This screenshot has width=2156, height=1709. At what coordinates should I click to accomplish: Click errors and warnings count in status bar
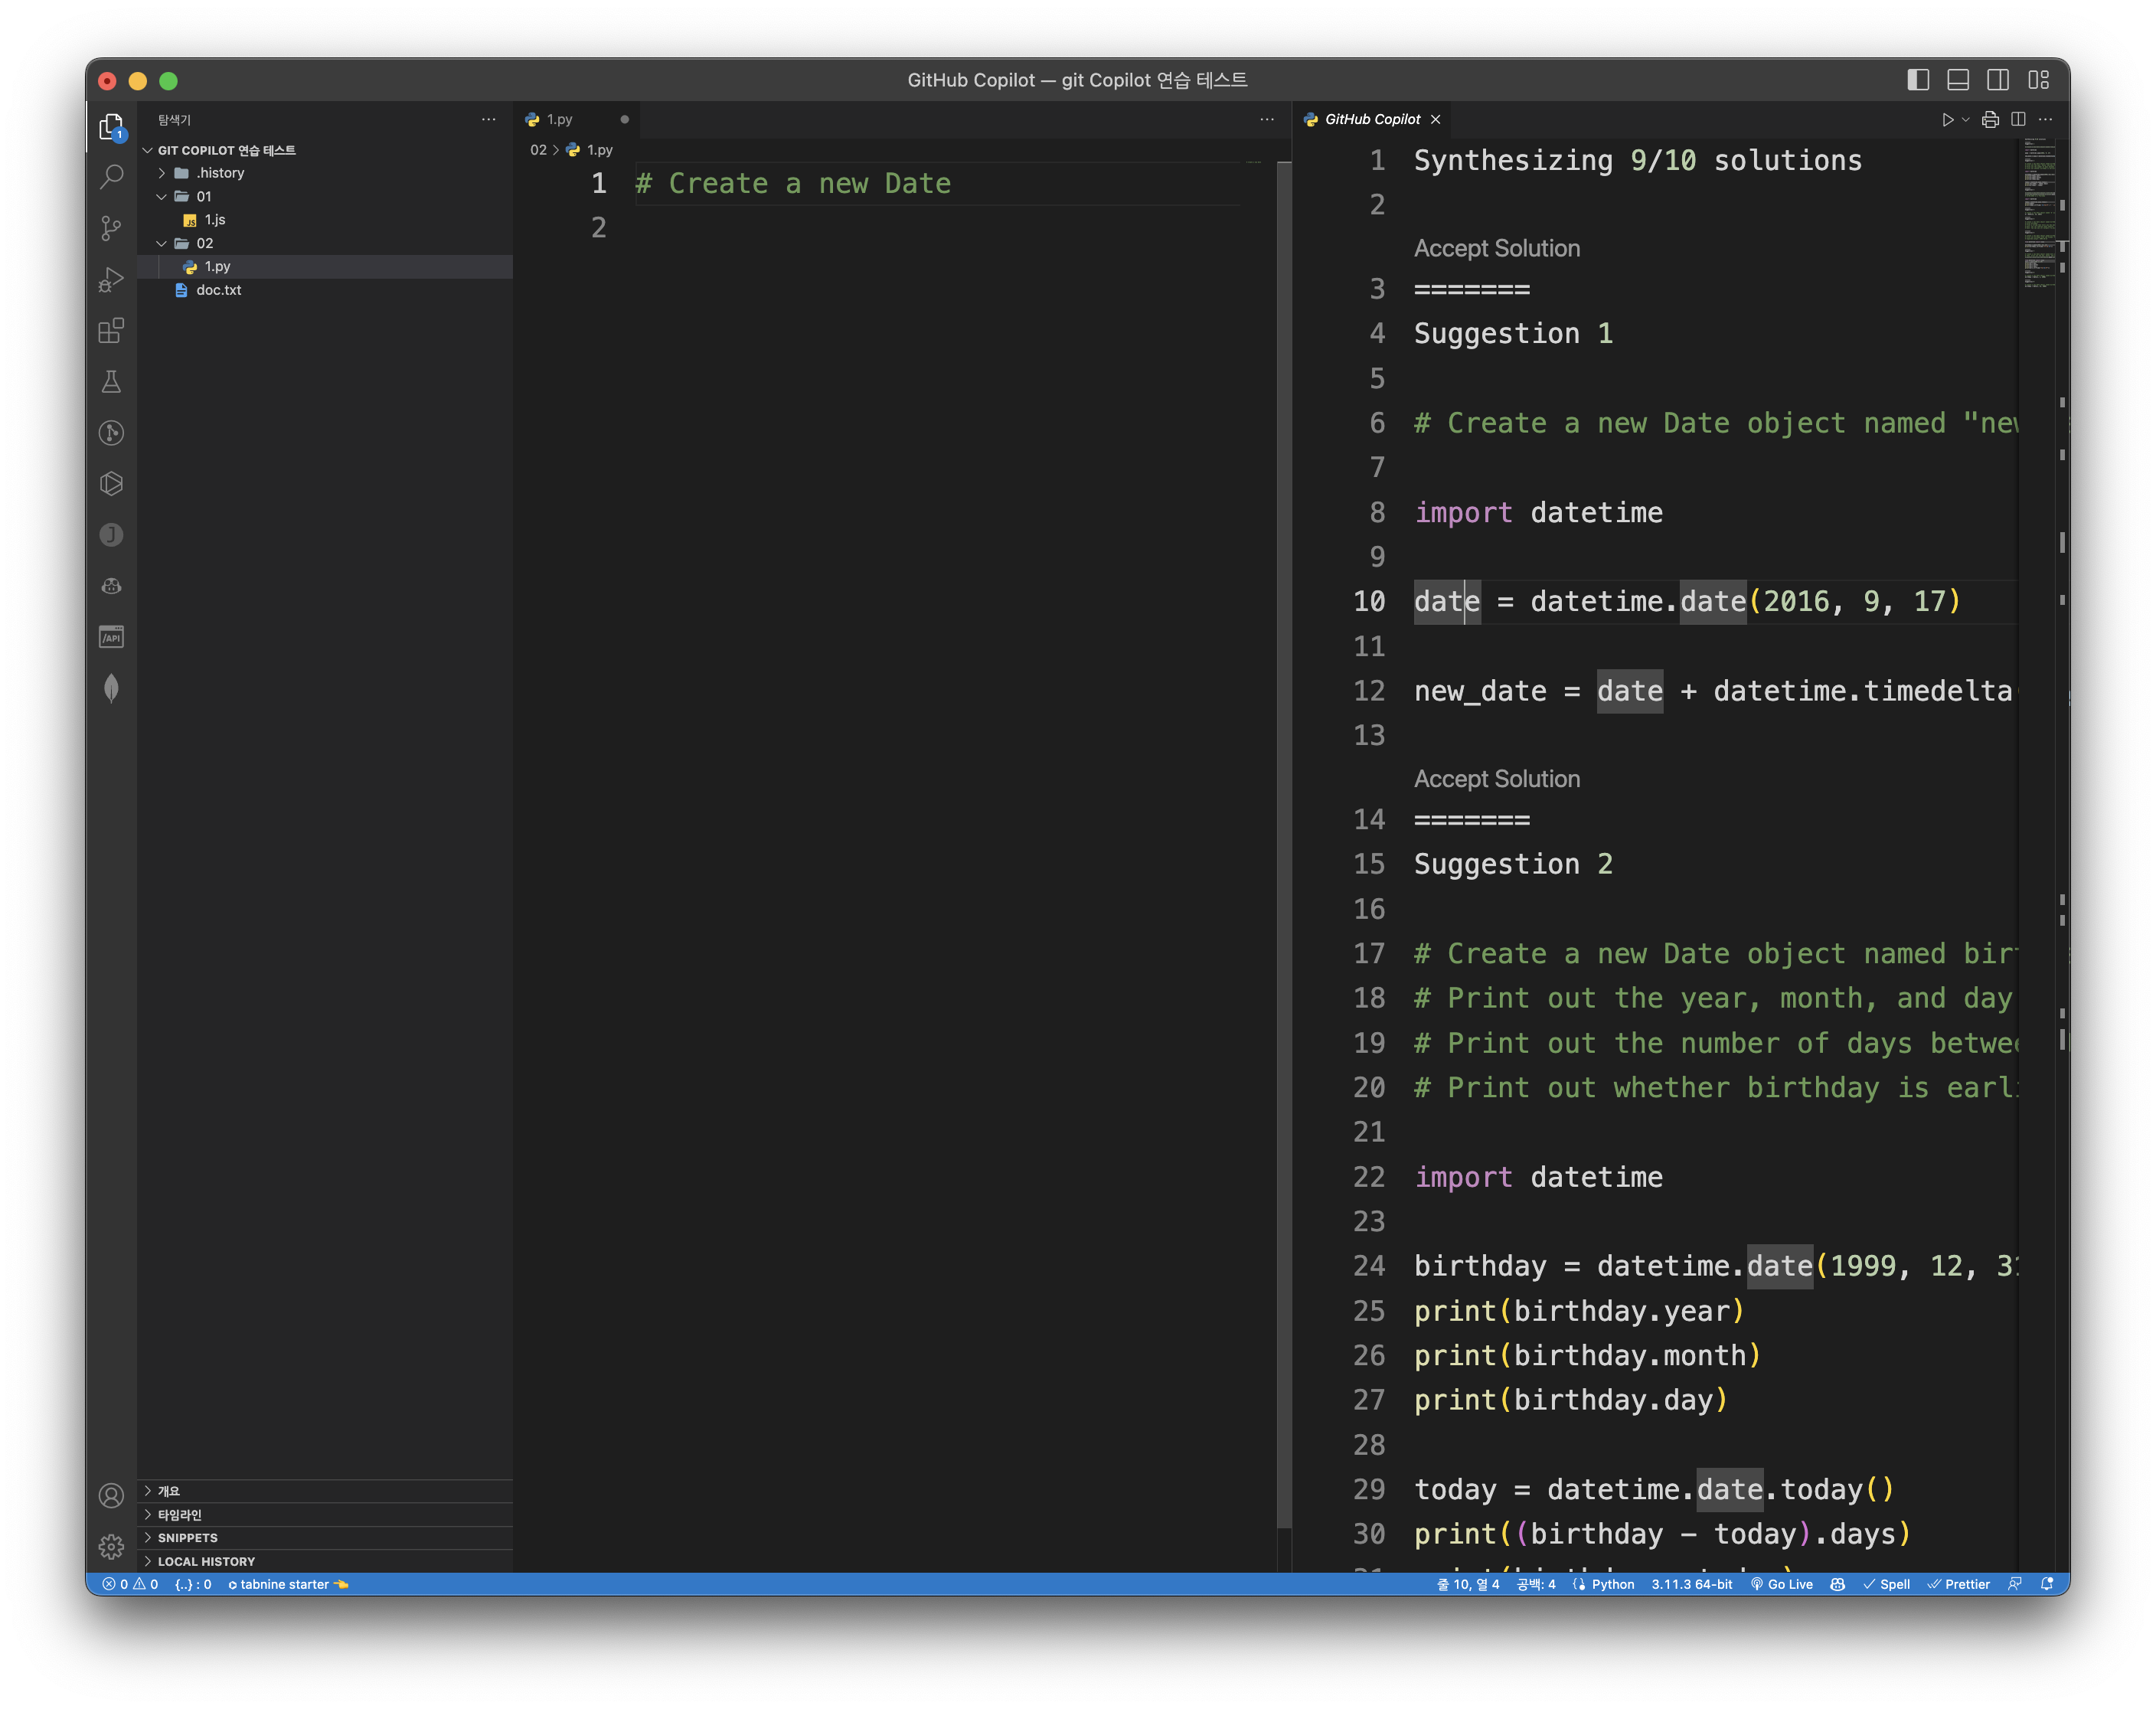(x=130, y=1584)
